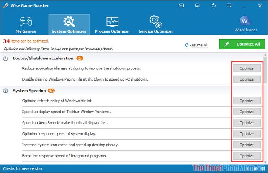
Task: Optimize 'refresh policy of Windows file list'
Action: point(247,101)
